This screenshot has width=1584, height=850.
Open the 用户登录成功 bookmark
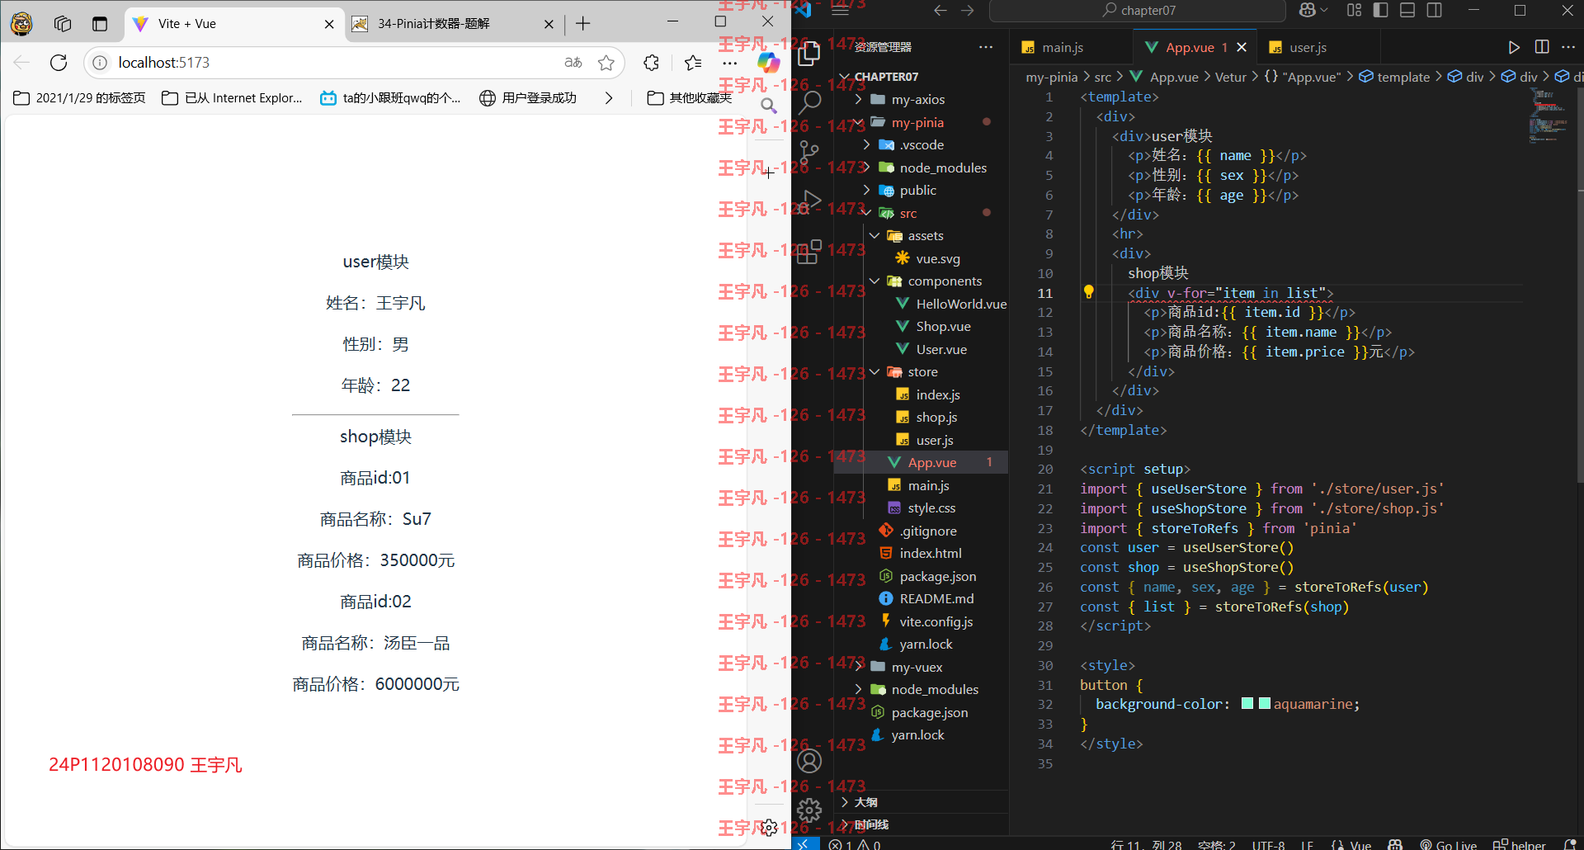point(528,98)
